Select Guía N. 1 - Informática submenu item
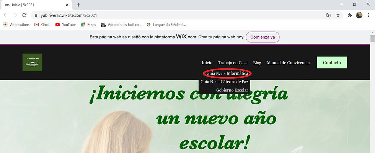The image size is (375, 153). [227, 73]
